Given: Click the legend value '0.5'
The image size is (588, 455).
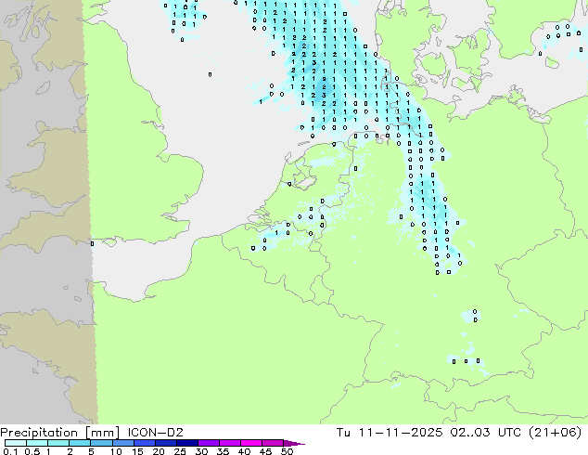Looking at the screenshot, I should 32,451.
